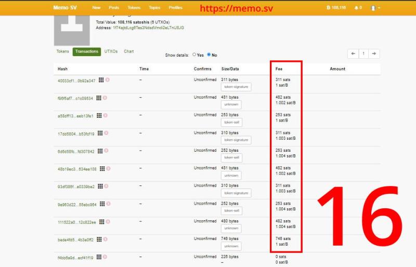Click pink circle icon beside bede4fd5...4b3e0ff2
This screenshot has height=267, width=416.
tap(106, 239)
